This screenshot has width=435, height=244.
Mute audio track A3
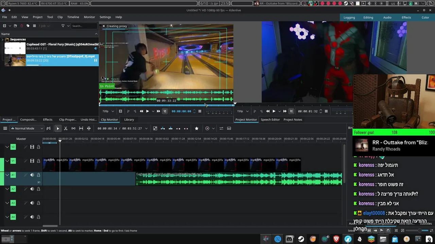[x=32, y=203]
